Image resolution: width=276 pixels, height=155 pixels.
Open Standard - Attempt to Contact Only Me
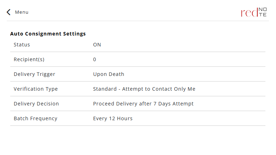pos(144,89)
